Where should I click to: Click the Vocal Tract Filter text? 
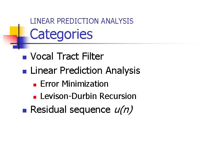coord(67,57)
